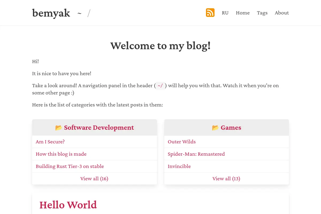Open the Outer Wilds post

pyautogui.click(x=182, y=142)
